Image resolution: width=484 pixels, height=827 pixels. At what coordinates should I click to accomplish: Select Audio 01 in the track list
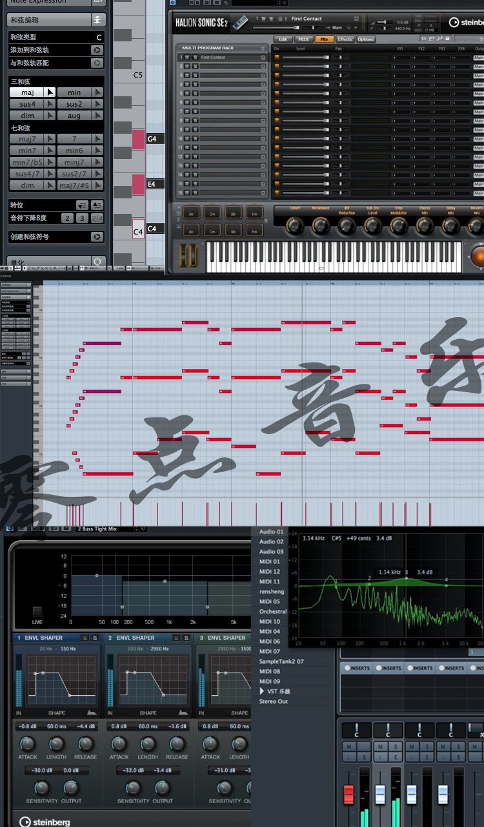point(272,532)
